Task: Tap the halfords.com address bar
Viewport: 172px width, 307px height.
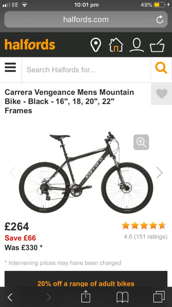Action: 86,19
